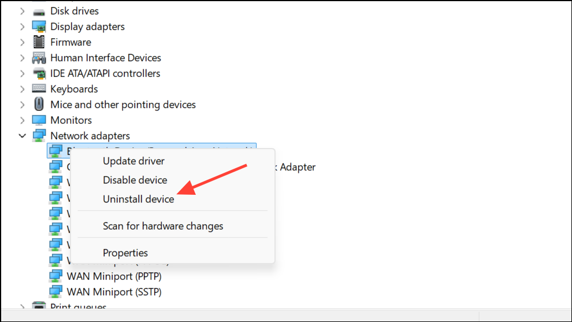This screenshot has width=572, height=322.
Task: Select Uninstall device in context menu
Action: 138,199
